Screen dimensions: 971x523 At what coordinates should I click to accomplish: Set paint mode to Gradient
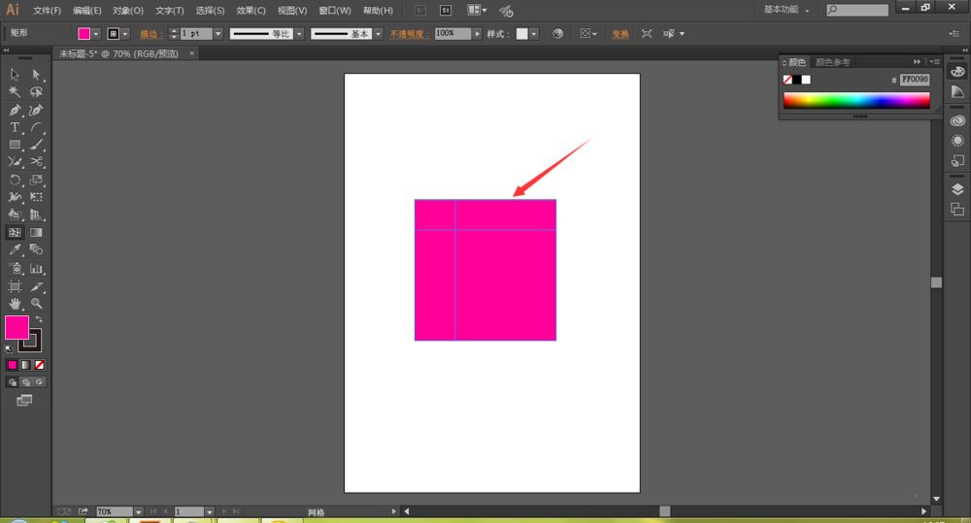tap(26, 365)
